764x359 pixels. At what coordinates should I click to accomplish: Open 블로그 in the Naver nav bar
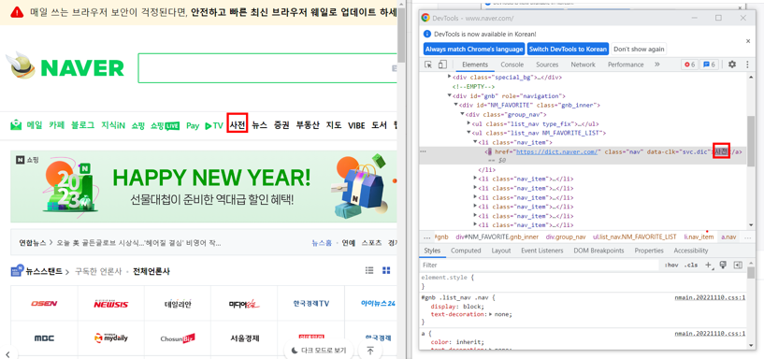pyautogui.click(x=83, y=125)
